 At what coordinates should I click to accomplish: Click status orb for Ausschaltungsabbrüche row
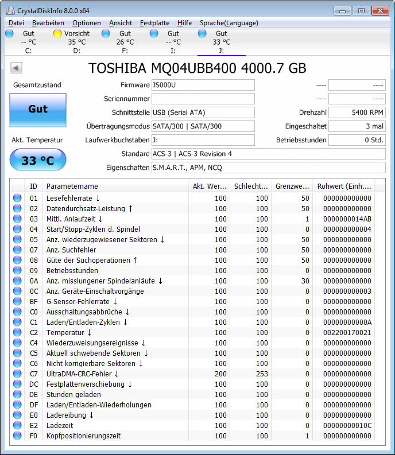coord(17,312)
